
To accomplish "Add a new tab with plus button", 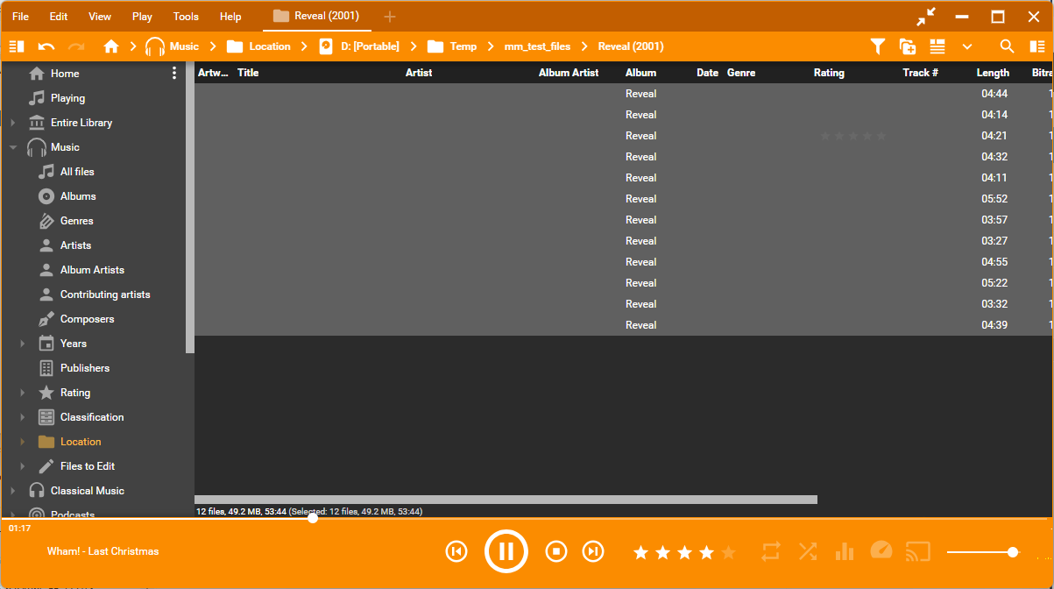I will (x=390, y=17).
